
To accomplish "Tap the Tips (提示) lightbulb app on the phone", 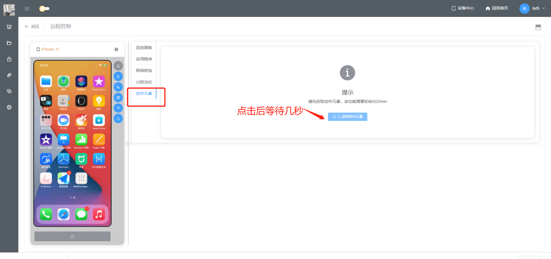I will coord(99,101).
